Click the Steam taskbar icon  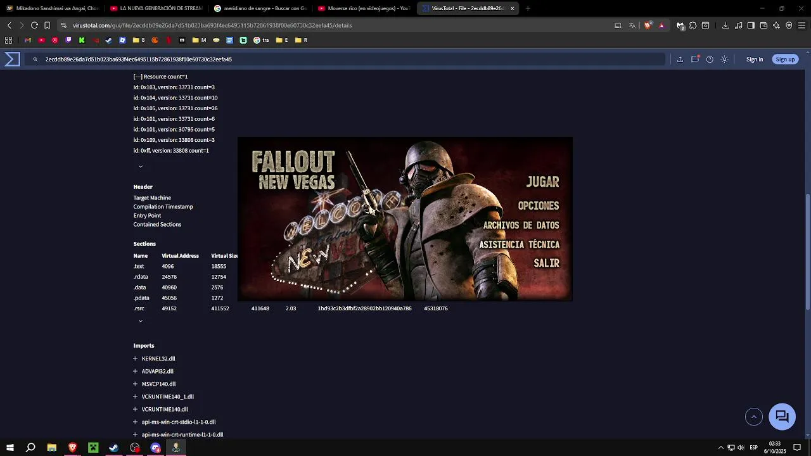click(x=114, y=448)
